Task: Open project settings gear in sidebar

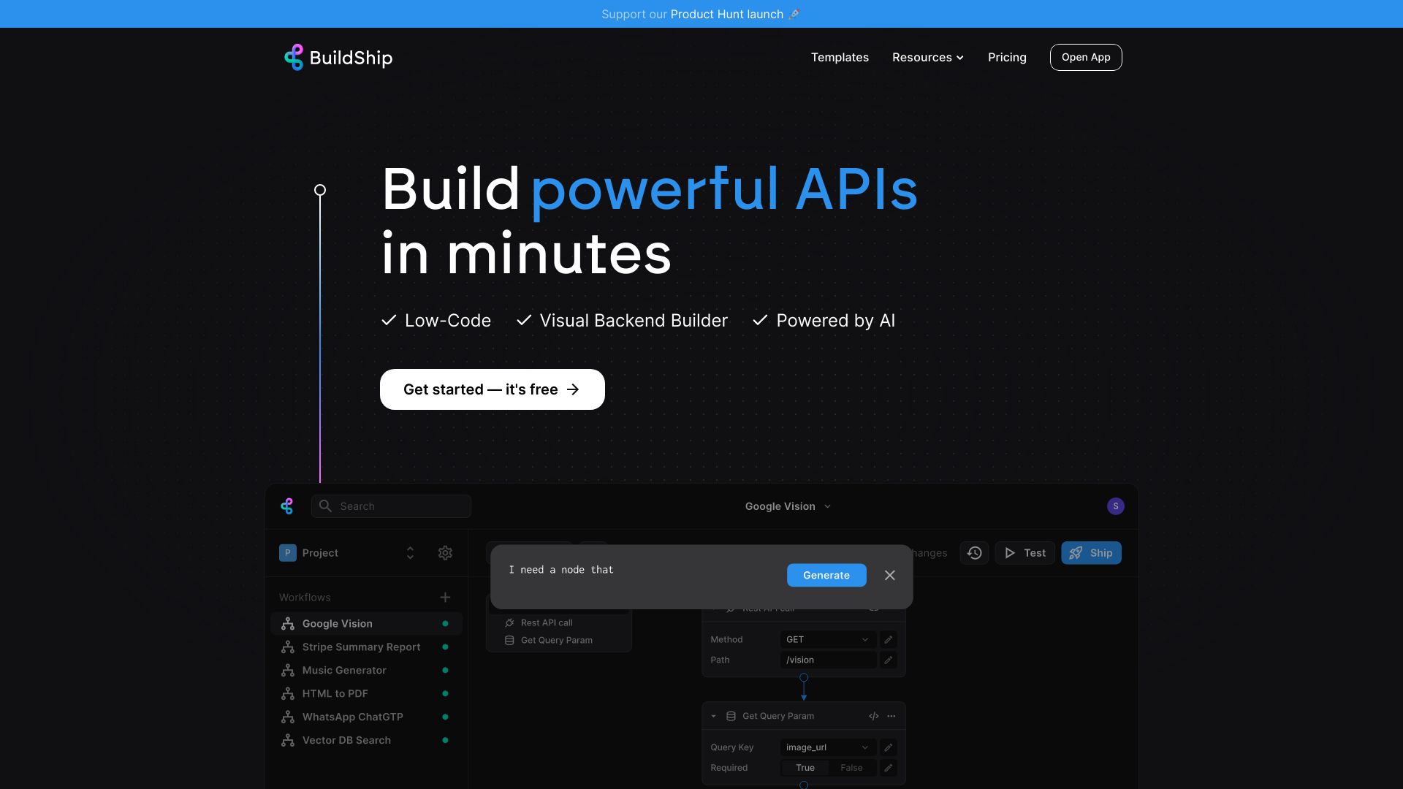Action: (445, 553)
